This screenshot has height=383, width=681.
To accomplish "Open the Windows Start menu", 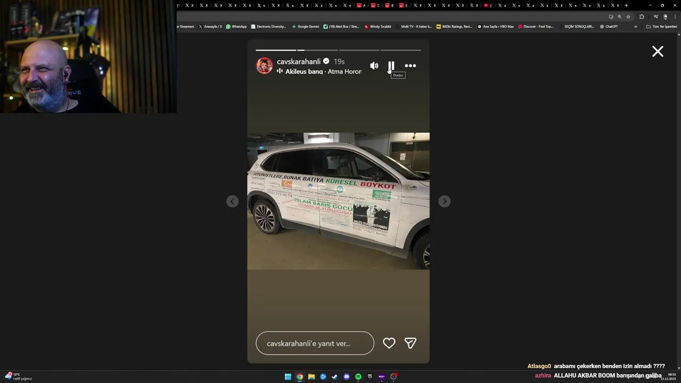I will click(288, 377).
